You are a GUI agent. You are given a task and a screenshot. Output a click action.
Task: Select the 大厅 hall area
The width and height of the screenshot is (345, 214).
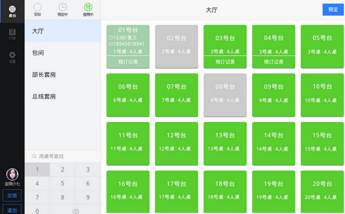(x=63, y=31)
